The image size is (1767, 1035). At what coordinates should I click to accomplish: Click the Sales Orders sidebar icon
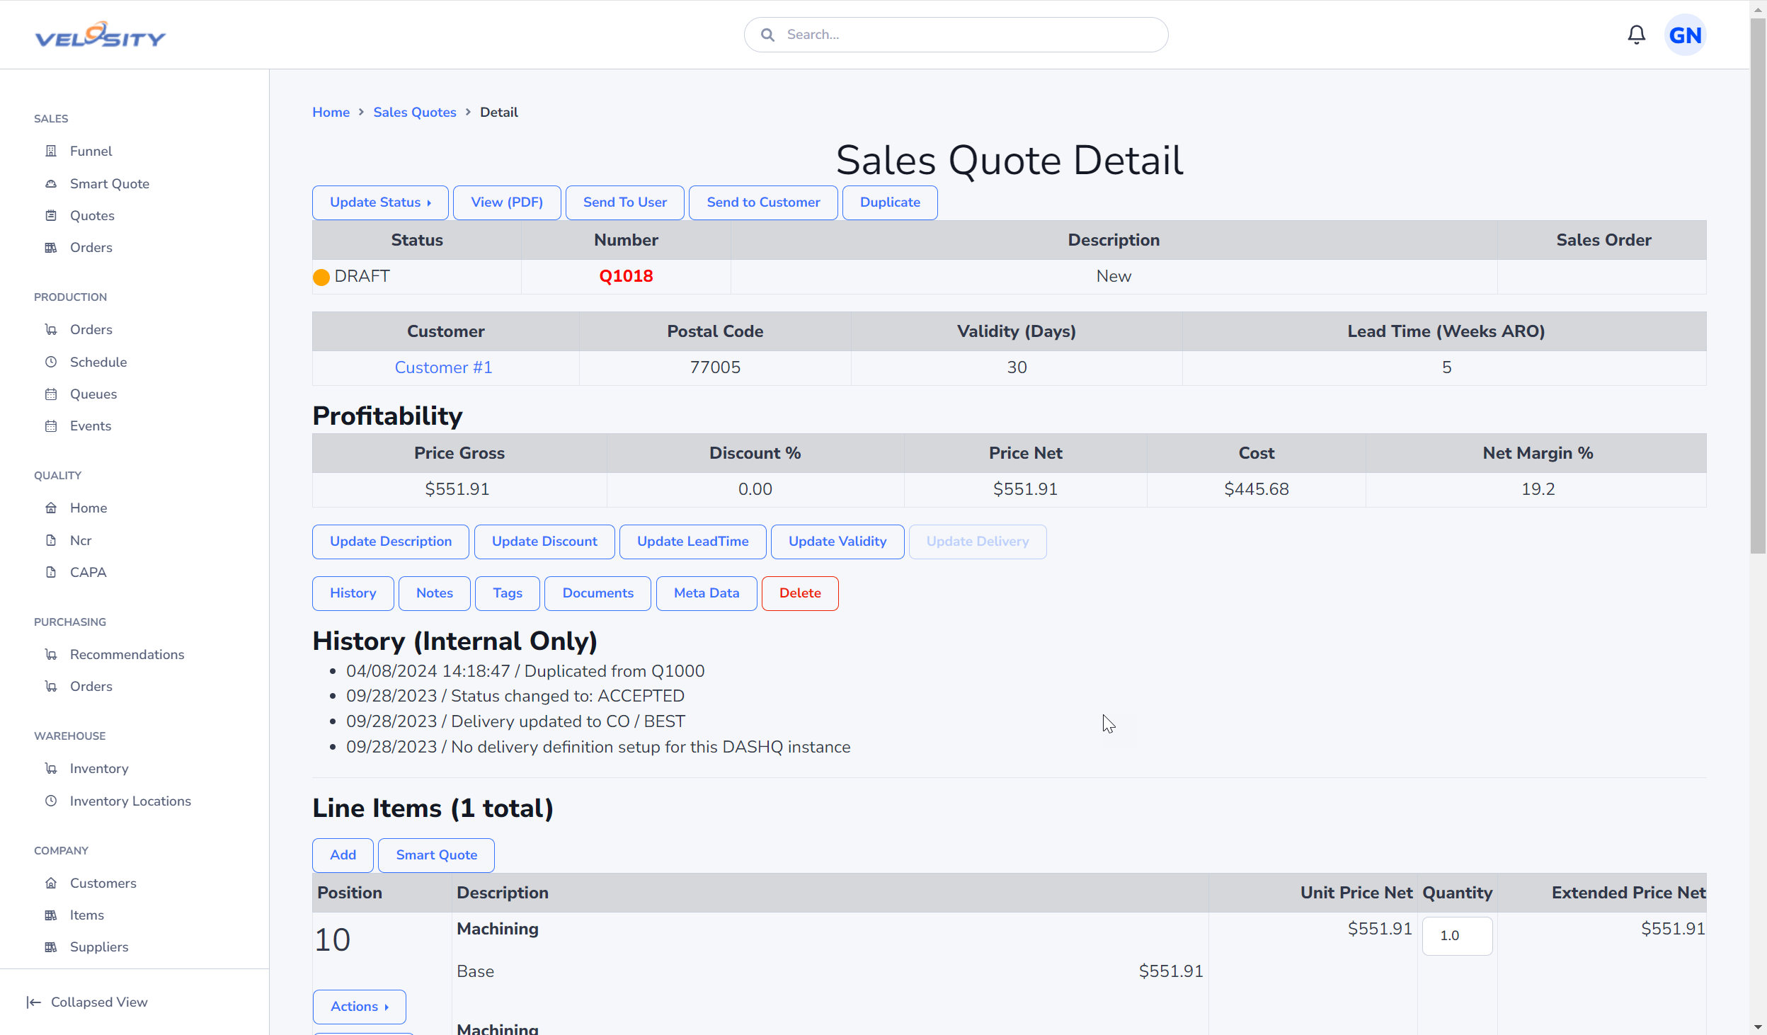(51, 247)
